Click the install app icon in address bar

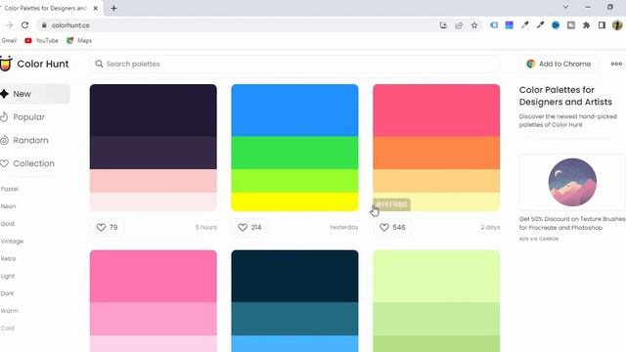pos(443,25)
